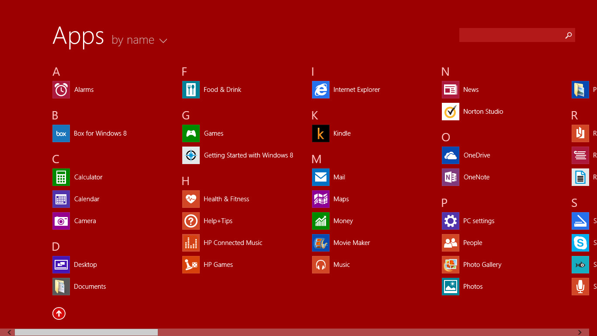Image resolution: width=597 pixels, height=336 pixels.
Task: Jump to letter A group header
Action: (56, 72)
